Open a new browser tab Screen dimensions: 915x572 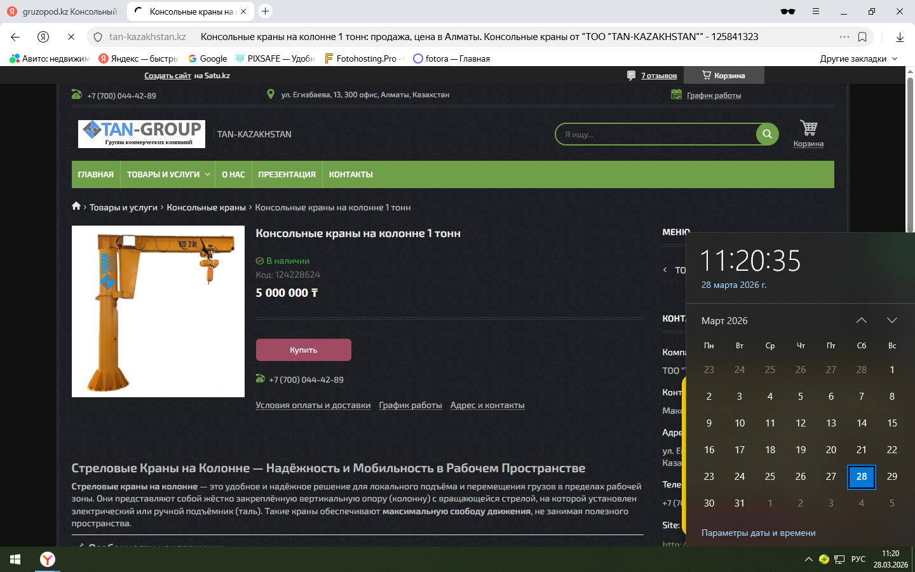pyautogui.click(x=266, y=11)
